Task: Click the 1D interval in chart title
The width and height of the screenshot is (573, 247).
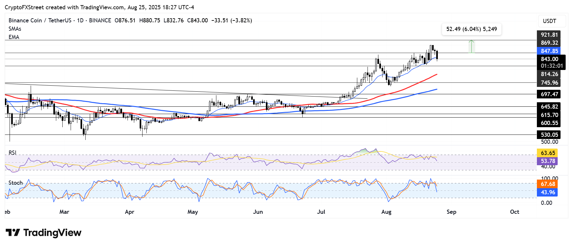Action: 80,20
